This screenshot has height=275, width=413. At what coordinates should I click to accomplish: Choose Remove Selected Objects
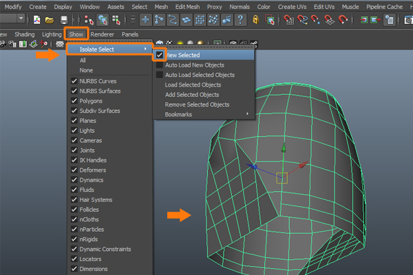(x=197, y=104)
